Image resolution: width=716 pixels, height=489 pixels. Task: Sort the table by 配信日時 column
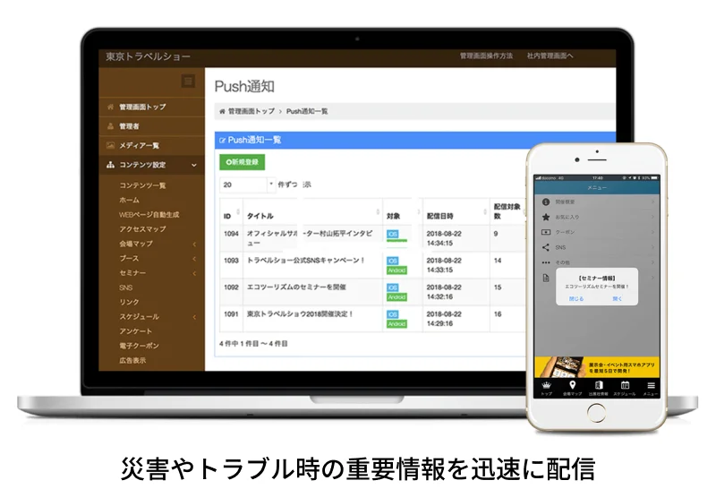click(x=456, y=212)
